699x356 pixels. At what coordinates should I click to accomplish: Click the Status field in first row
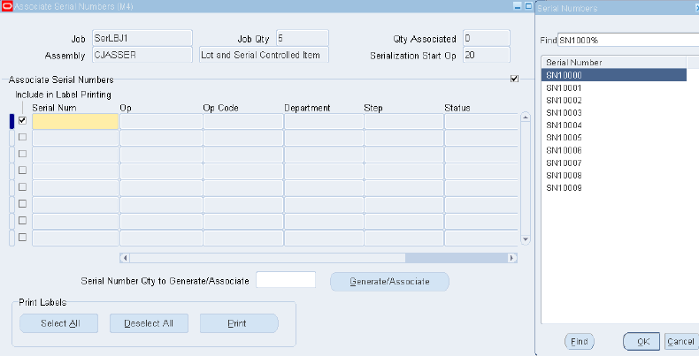point(481,122)
